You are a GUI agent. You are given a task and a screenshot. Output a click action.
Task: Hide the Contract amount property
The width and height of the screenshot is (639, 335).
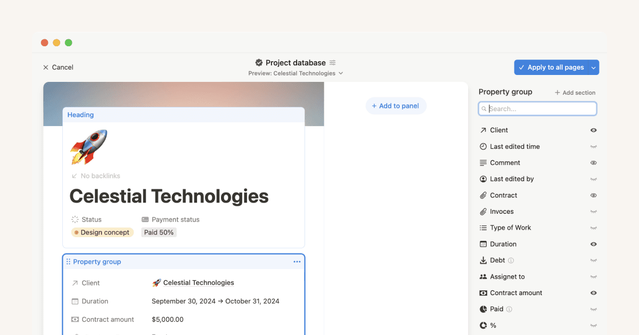[x=593, y=292]
